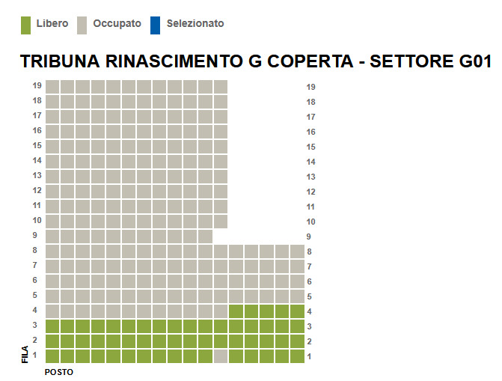Click the leftmost occupied seat in row 4
This screenshot has width=502, height=381.
coord(52,311)
